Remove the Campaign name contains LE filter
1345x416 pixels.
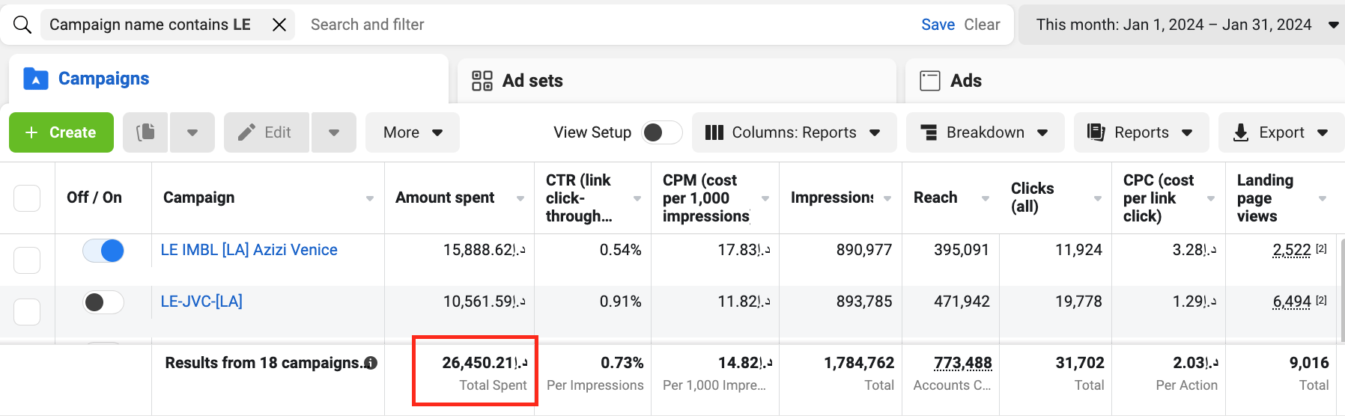(x=279, y=25)
